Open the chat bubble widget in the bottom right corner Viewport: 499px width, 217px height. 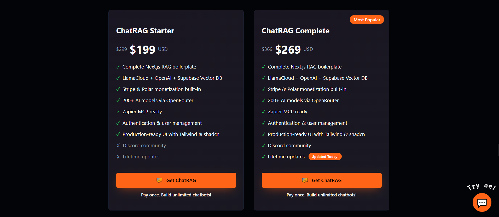482,202
